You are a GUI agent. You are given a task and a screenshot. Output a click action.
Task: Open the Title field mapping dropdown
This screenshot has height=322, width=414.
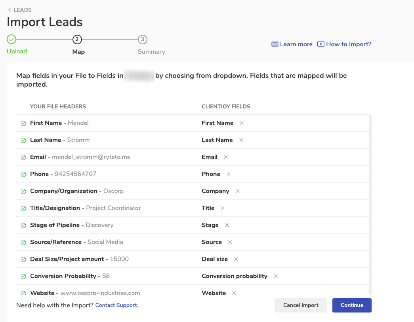[x=208, y=208]
